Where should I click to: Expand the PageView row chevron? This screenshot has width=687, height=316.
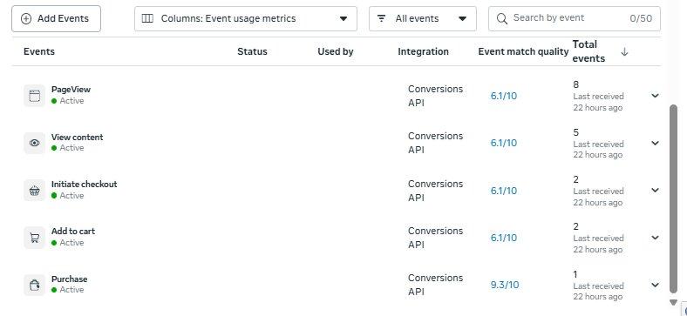pyautogui.click(x=655, y=96)
